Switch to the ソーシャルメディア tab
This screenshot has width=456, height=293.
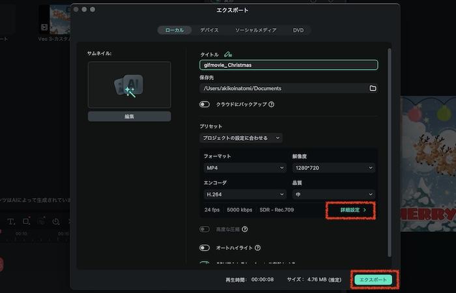click(x=255, y=30)
